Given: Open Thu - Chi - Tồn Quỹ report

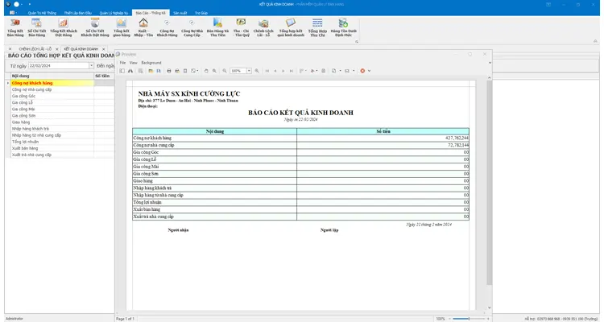Looking at the screenshot, I should point(241,27).
